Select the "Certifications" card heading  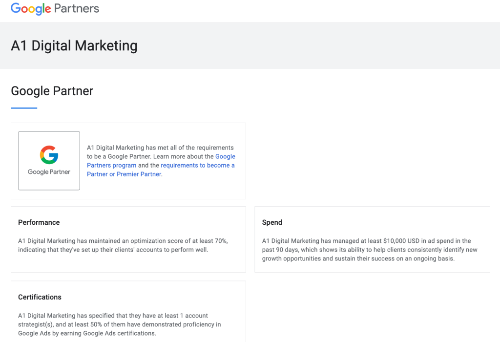[x=40, y=297]
